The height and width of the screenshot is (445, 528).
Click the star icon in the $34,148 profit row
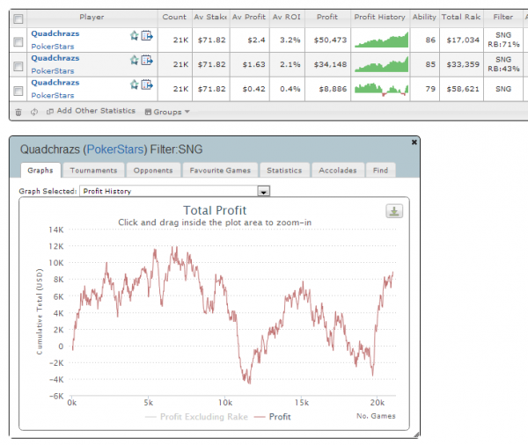tap(135, 60)
